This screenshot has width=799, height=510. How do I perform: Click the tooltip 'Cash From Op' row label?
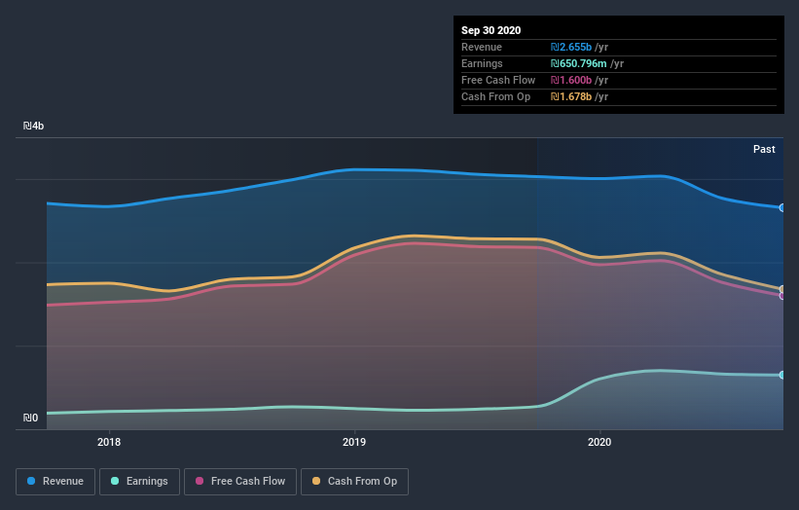pos(495,96)
